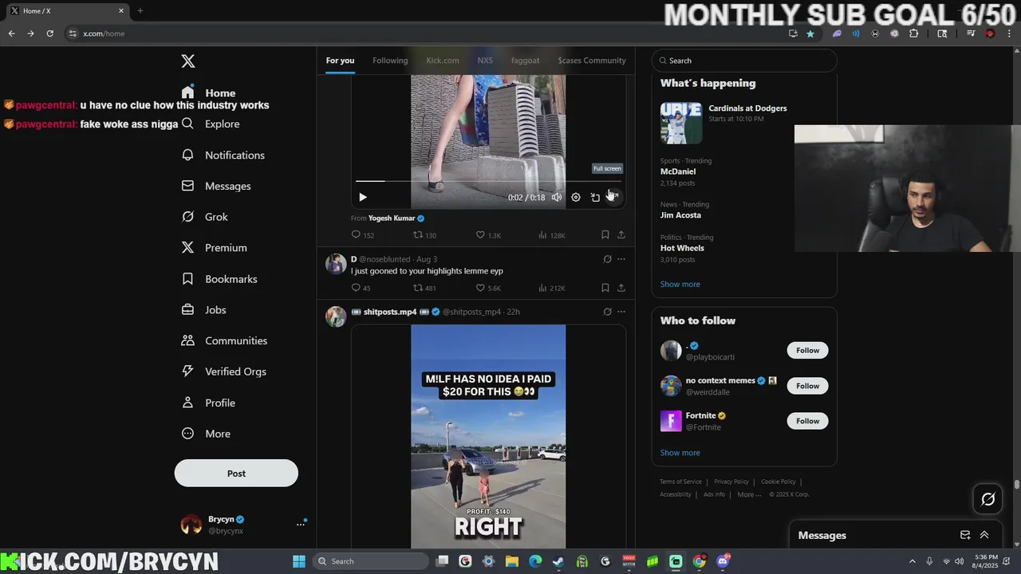Screen dimensions: 1021x574
Task: Open the Bookmarks page in sidebar
Action: click(x=219, y=279)
